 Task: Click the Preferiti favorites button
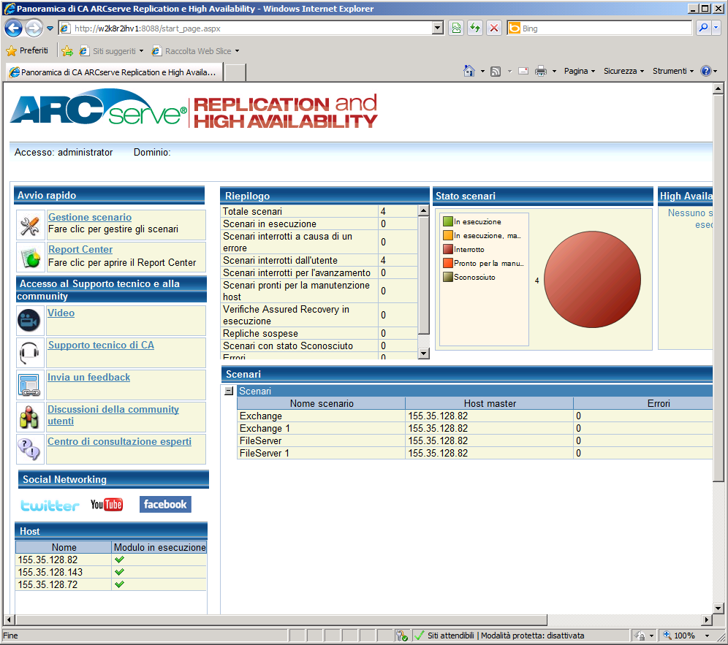(x=28, y=50)
